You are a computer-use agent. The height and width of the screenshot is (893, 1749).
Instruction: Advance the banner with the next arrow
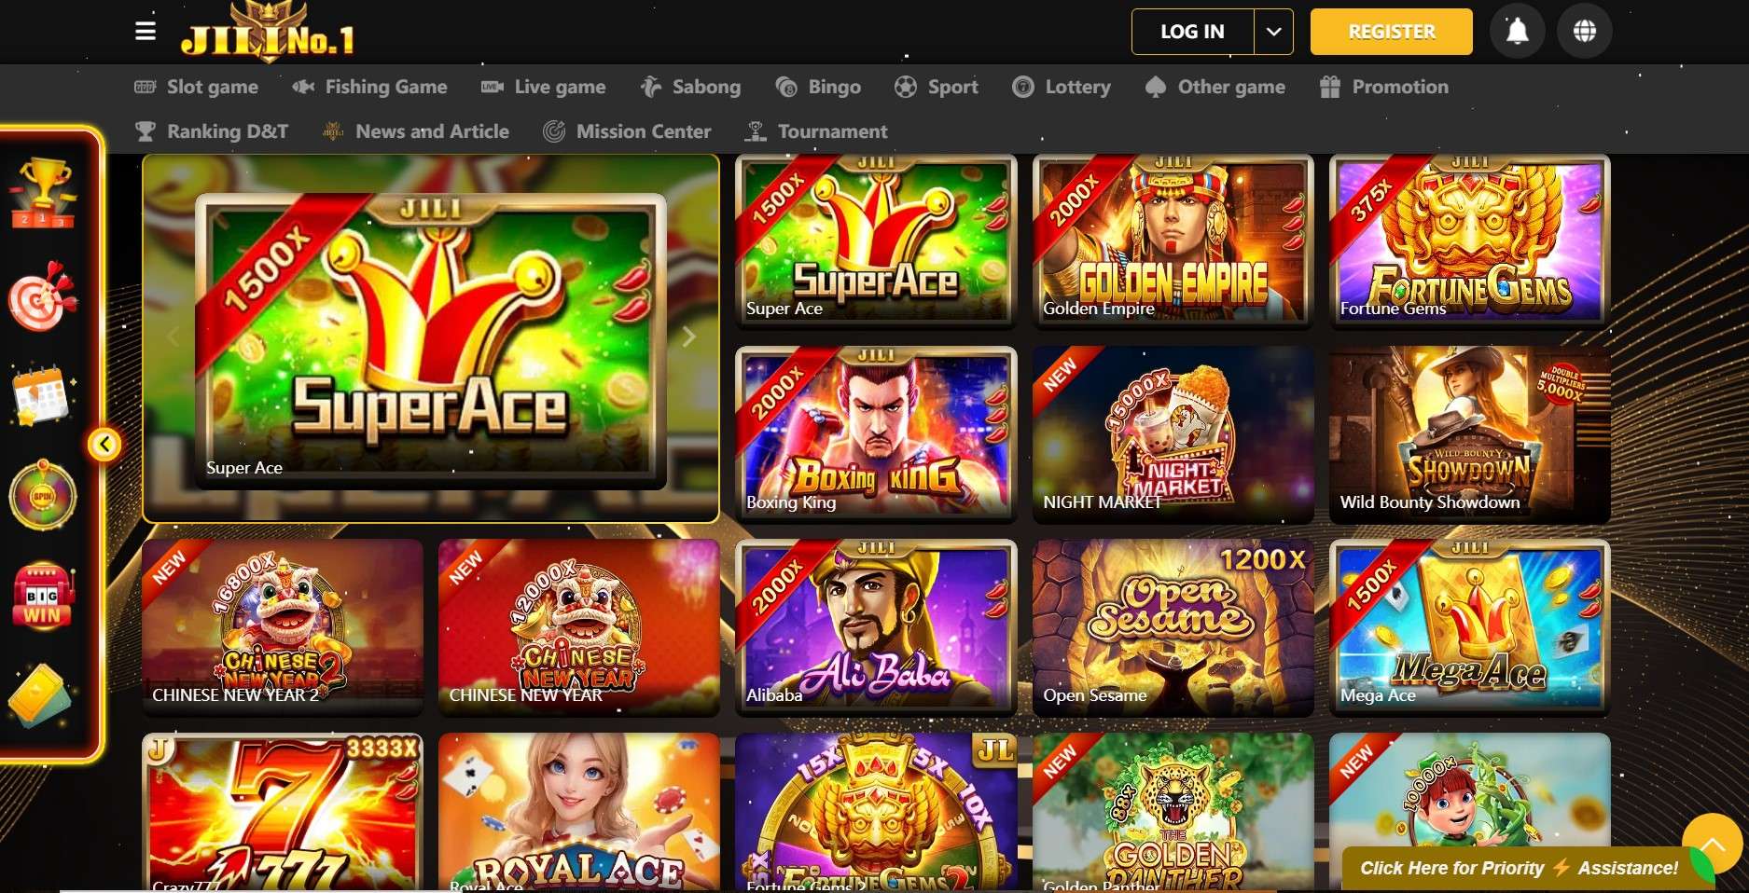688,337
